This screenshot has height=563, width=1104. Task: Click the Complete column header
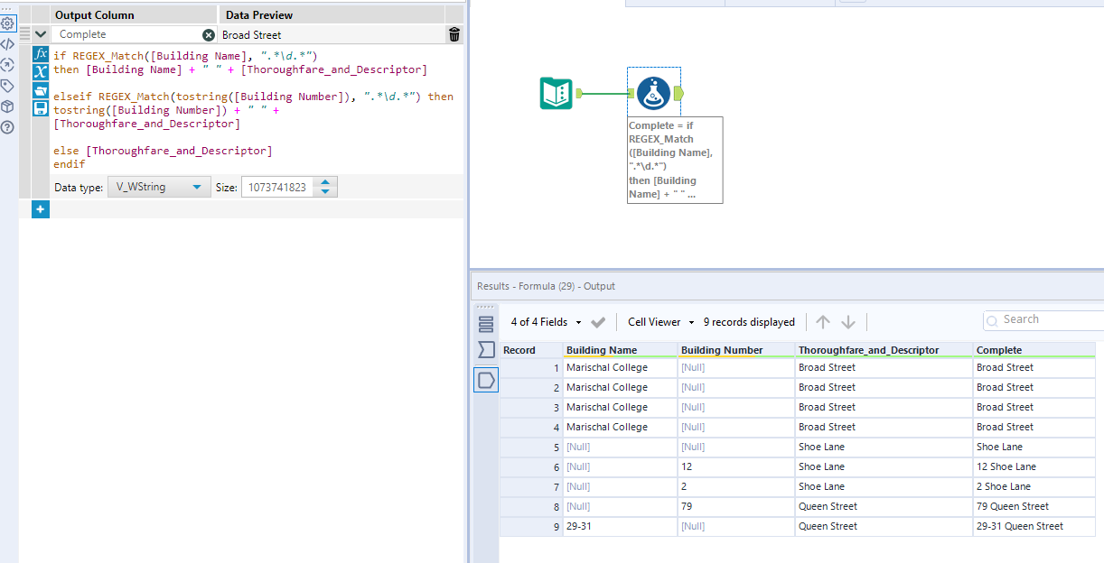click(999, 350)
